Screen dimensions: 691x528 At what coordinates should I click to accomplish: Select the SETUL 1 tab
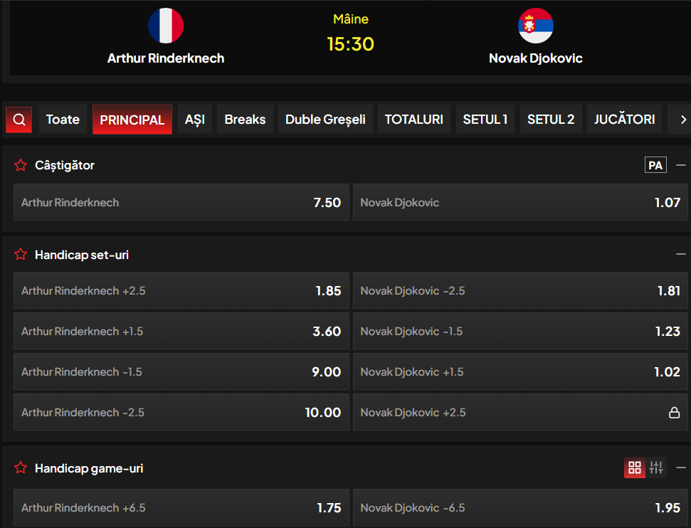485,120
